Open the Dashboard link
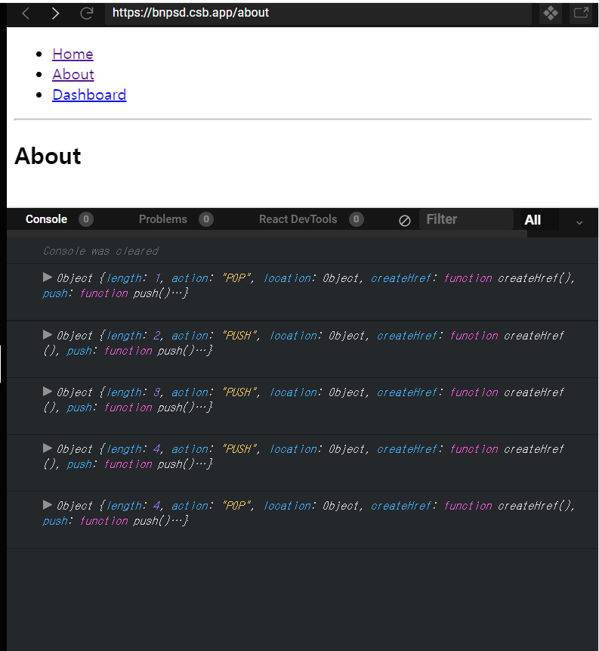The width and height of the screenshot is (599, 651). 89,95
